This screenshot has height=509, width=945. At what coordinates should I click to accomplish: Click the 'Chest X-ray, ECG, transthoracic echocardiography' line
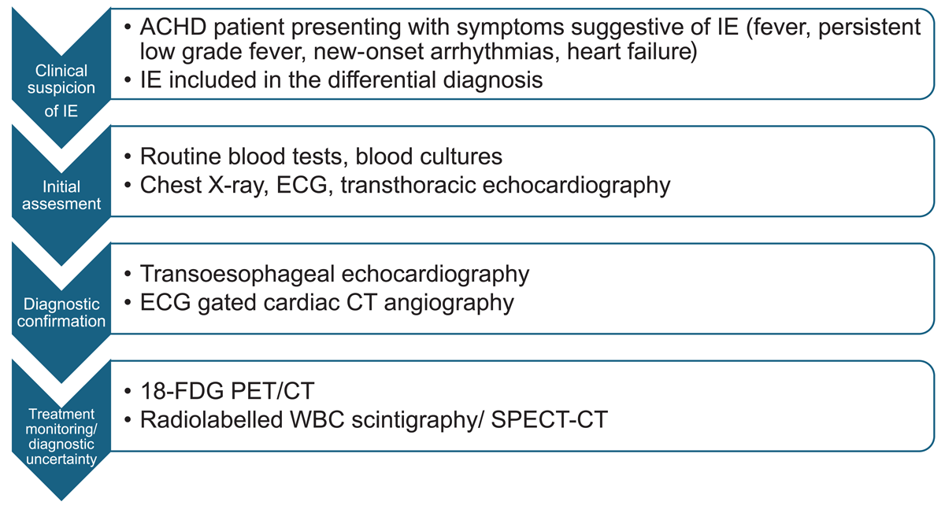(398, 185)
